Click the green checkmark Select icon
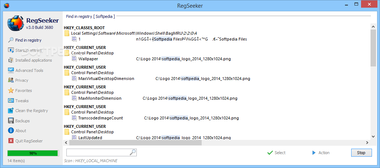380x168 pixels. pos(270,153)
